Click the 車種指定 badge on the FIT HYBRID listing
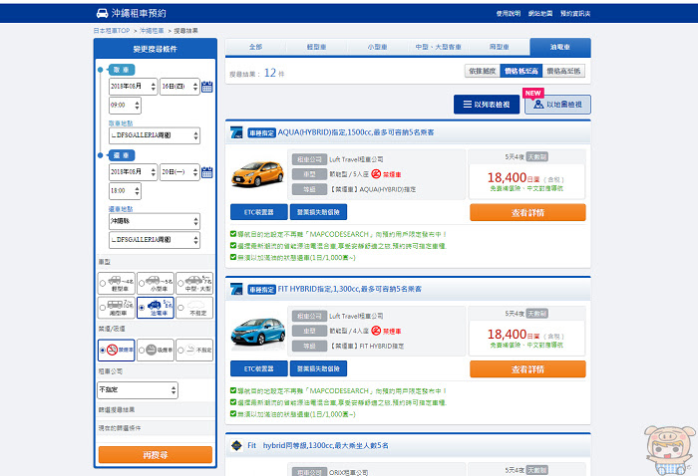This screenshot has height=476, width=698. coord(261,290)
